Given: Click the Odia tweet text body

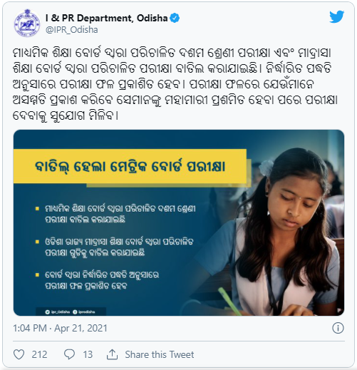Looking at the screenshot, I should [175, 84].
